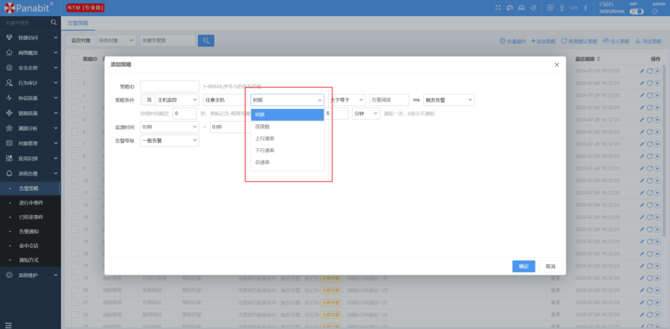Open the dashboard gauge icon in header

point(509,7)
